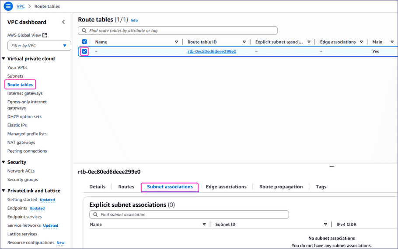Open Subnets in the sidebar
398x249 pixels.
[x=15, y=76]
